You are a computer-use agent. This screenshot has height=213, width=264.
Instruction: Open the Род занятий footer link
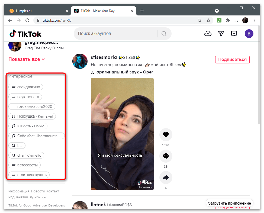pyautogui.click(x=18, y=197)
